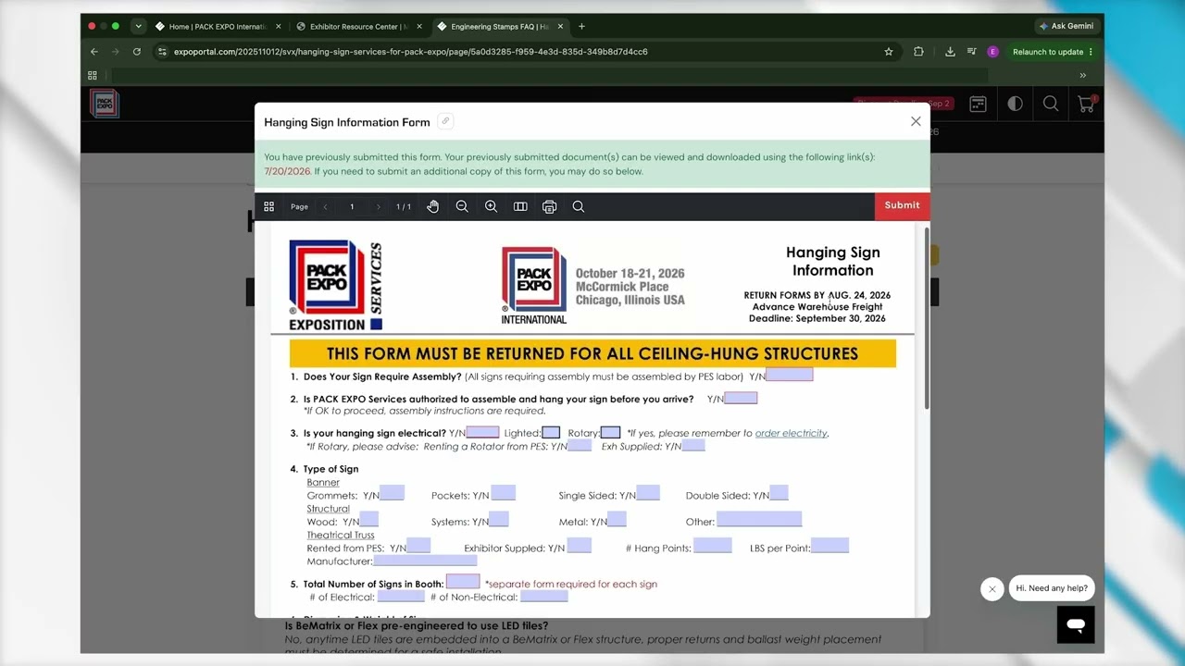Image resolution: width=1185 pixels, height=666 pixels.
Task: Dismiss the 'Hi. Need any help?' chat bubble
Action: tap(992, 589)
